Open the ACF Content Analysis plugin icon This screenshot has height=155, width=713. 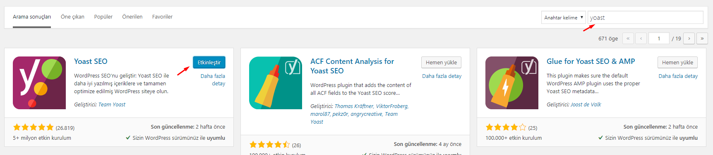pos(276,83)
